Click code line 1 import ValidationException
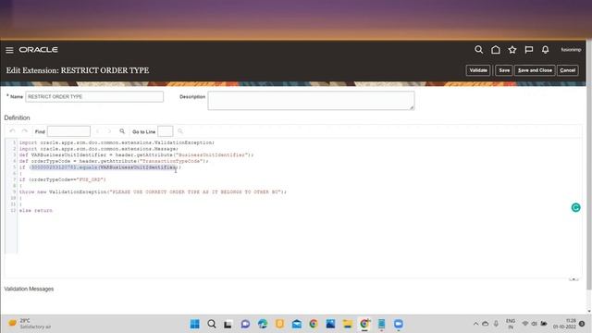The image size is (592, 333). [x=117, y=142]
